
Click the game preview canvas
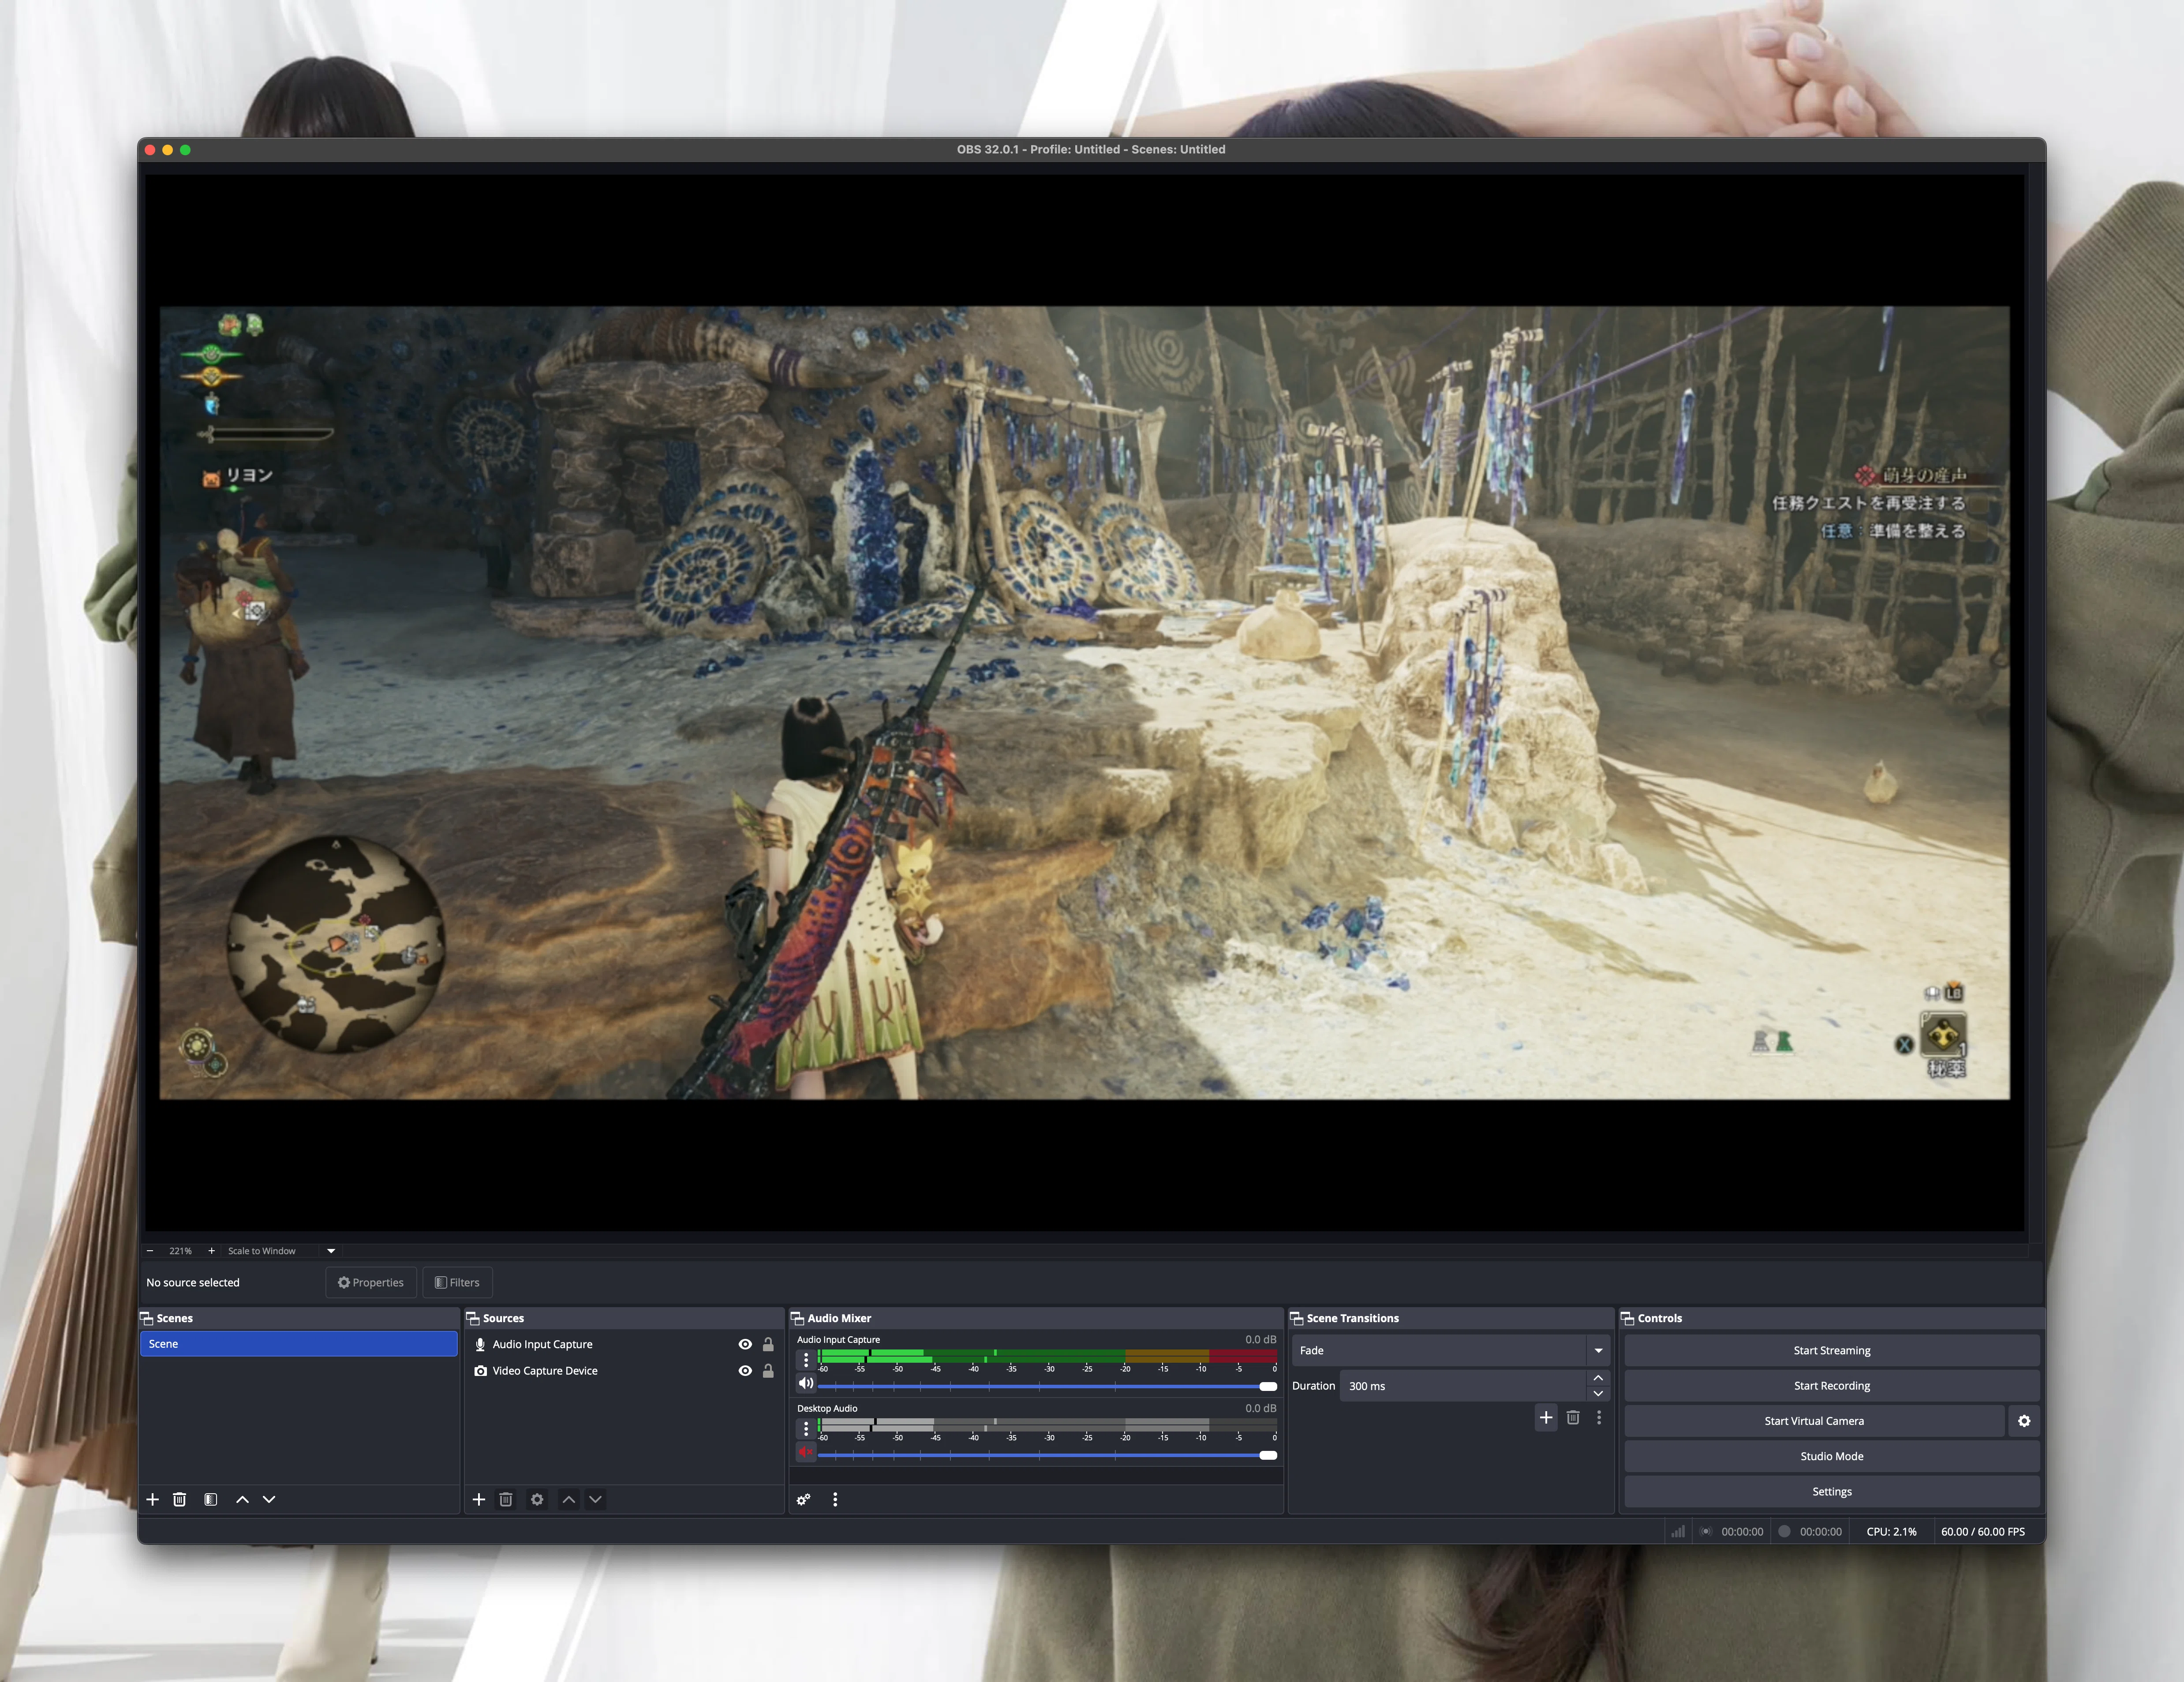pyautogui.click(x=1084, y=702)
